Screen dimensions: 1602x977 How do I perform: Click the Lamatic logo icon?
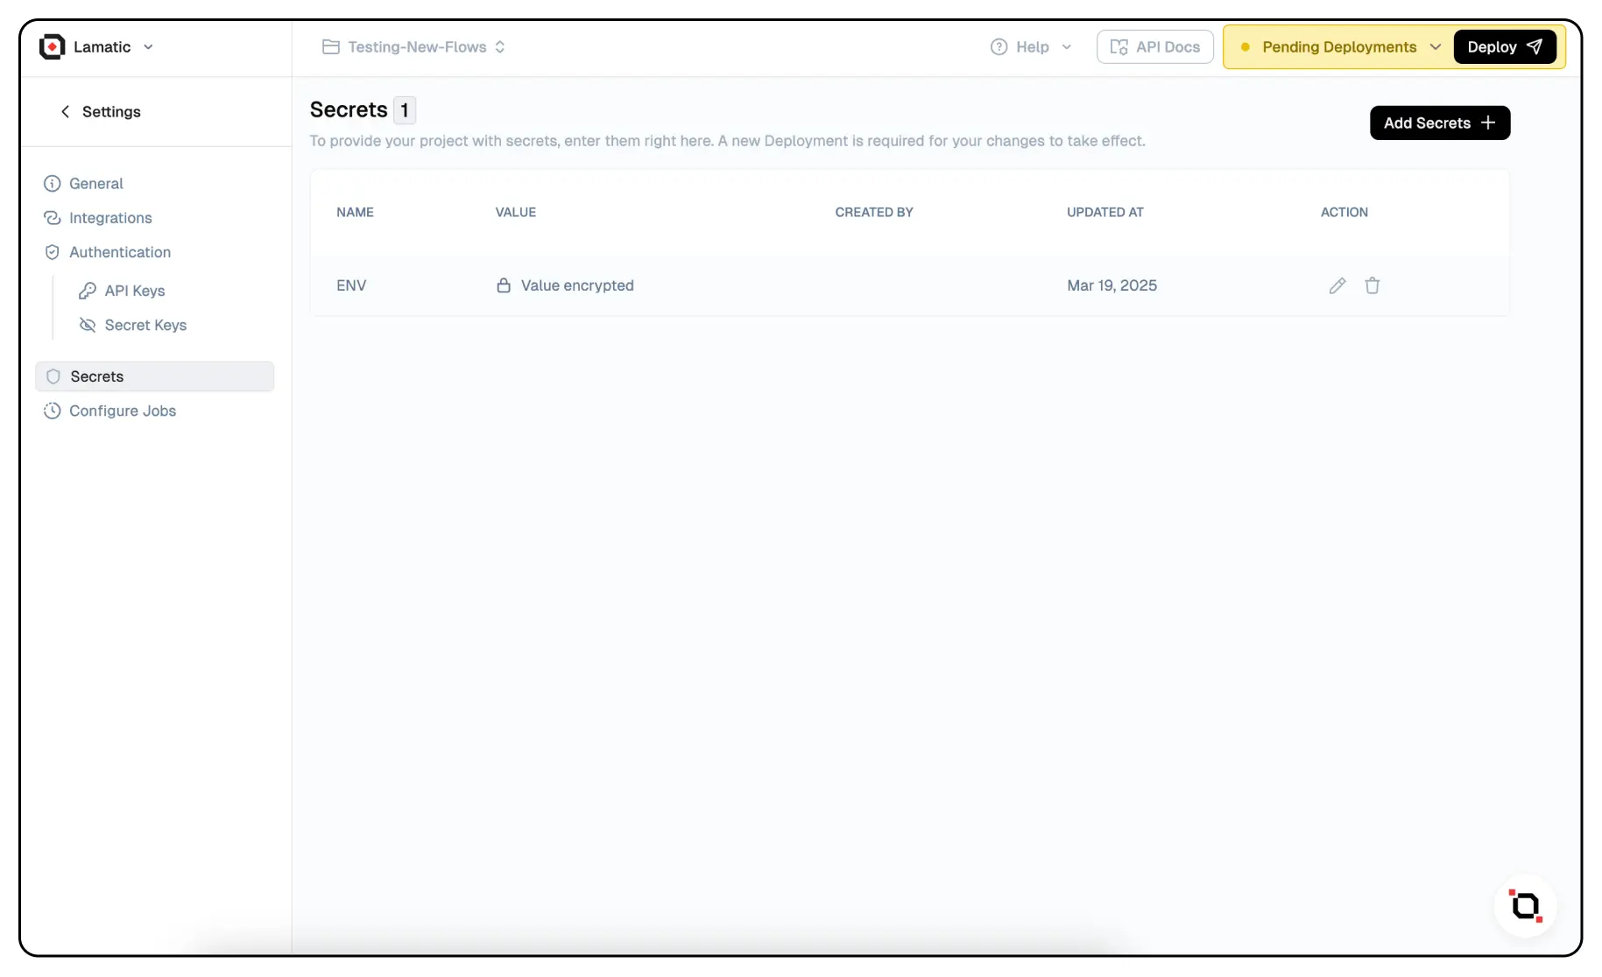click(53, 47)
